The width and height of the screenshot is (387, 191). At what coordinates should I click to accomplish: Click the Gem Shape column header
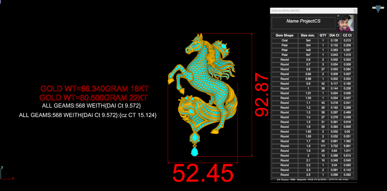(285, 35)
